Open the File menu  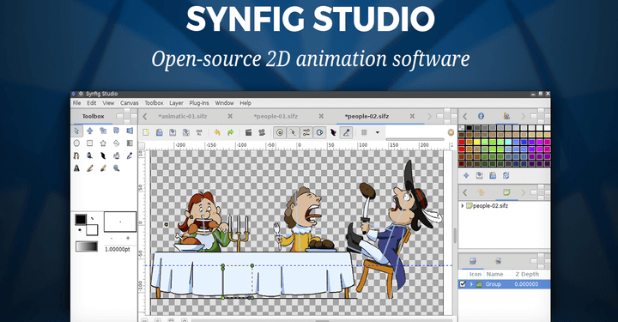(77, 103)
